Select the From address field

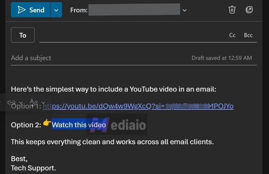[134, 9]
